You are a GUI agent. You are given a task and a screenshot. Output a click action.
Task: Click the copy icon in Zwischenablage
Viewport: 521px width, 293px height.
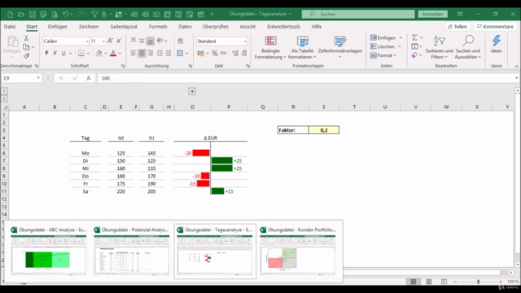click(26, 47)
